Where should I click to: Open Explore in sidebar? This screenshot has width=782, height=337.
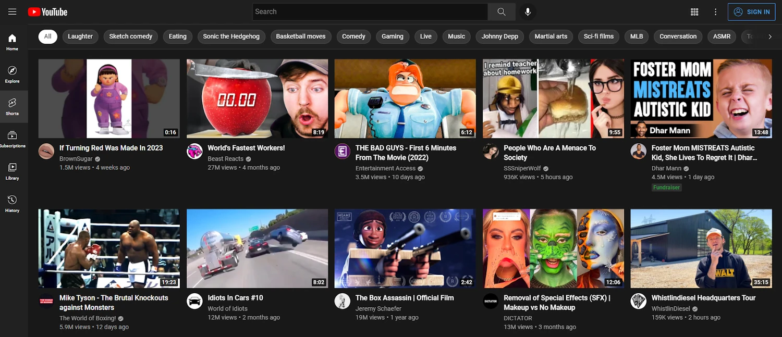point(13,74)
